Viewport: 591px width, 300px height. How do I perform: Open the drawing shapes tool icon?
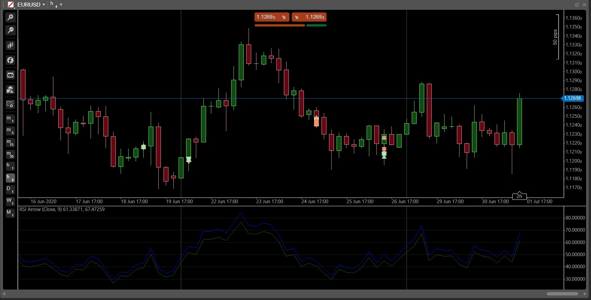coord(10,90)
